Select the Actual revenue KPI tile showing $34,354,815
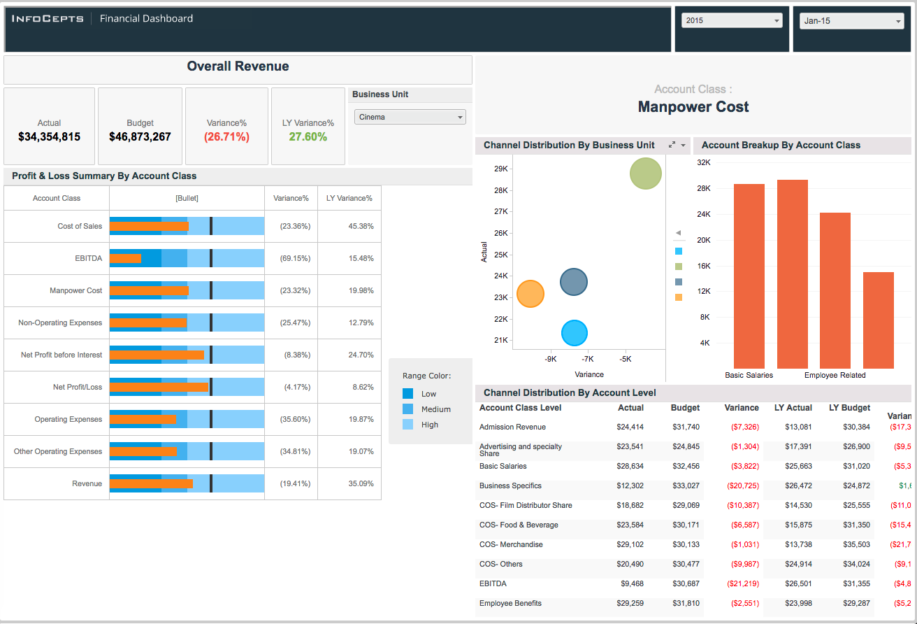The width and height of the screenshot is (917, 624). point(49,126)
